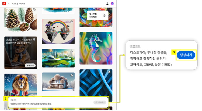Click the corner icon on rainbow islands image

[x=72, y=22]
